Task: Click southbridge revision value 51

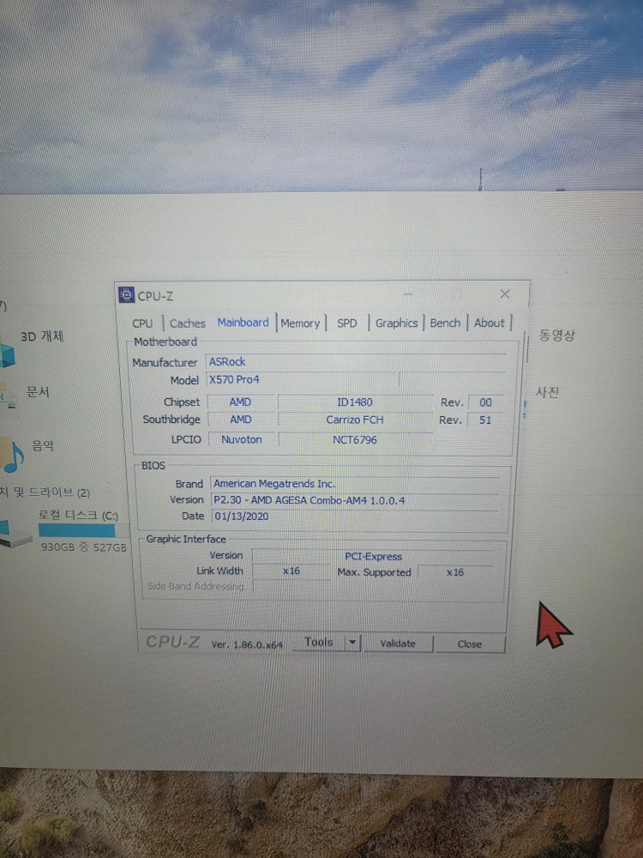Action: click(x=485, y=420)
